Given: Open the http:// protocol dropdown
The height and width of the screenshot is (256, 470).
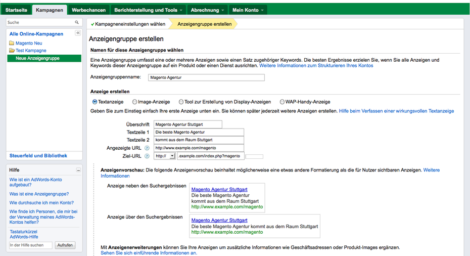Looking at the screenshot, I should [x=165, y=156].
